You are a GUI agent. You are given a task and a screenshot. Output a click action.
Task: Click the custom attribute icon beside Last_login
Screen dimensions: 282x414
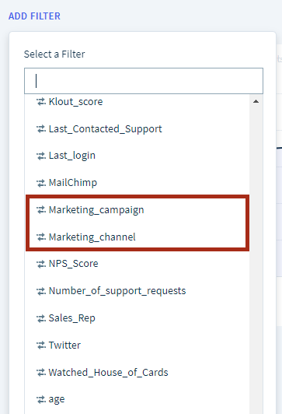[41, 156]
